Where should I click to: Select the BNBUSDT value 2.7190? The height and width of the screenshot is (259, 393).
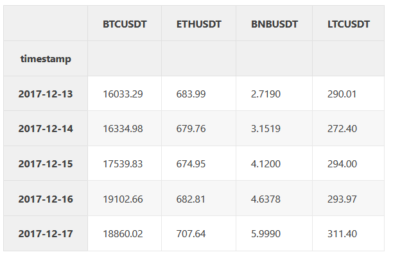click(266, 94)
